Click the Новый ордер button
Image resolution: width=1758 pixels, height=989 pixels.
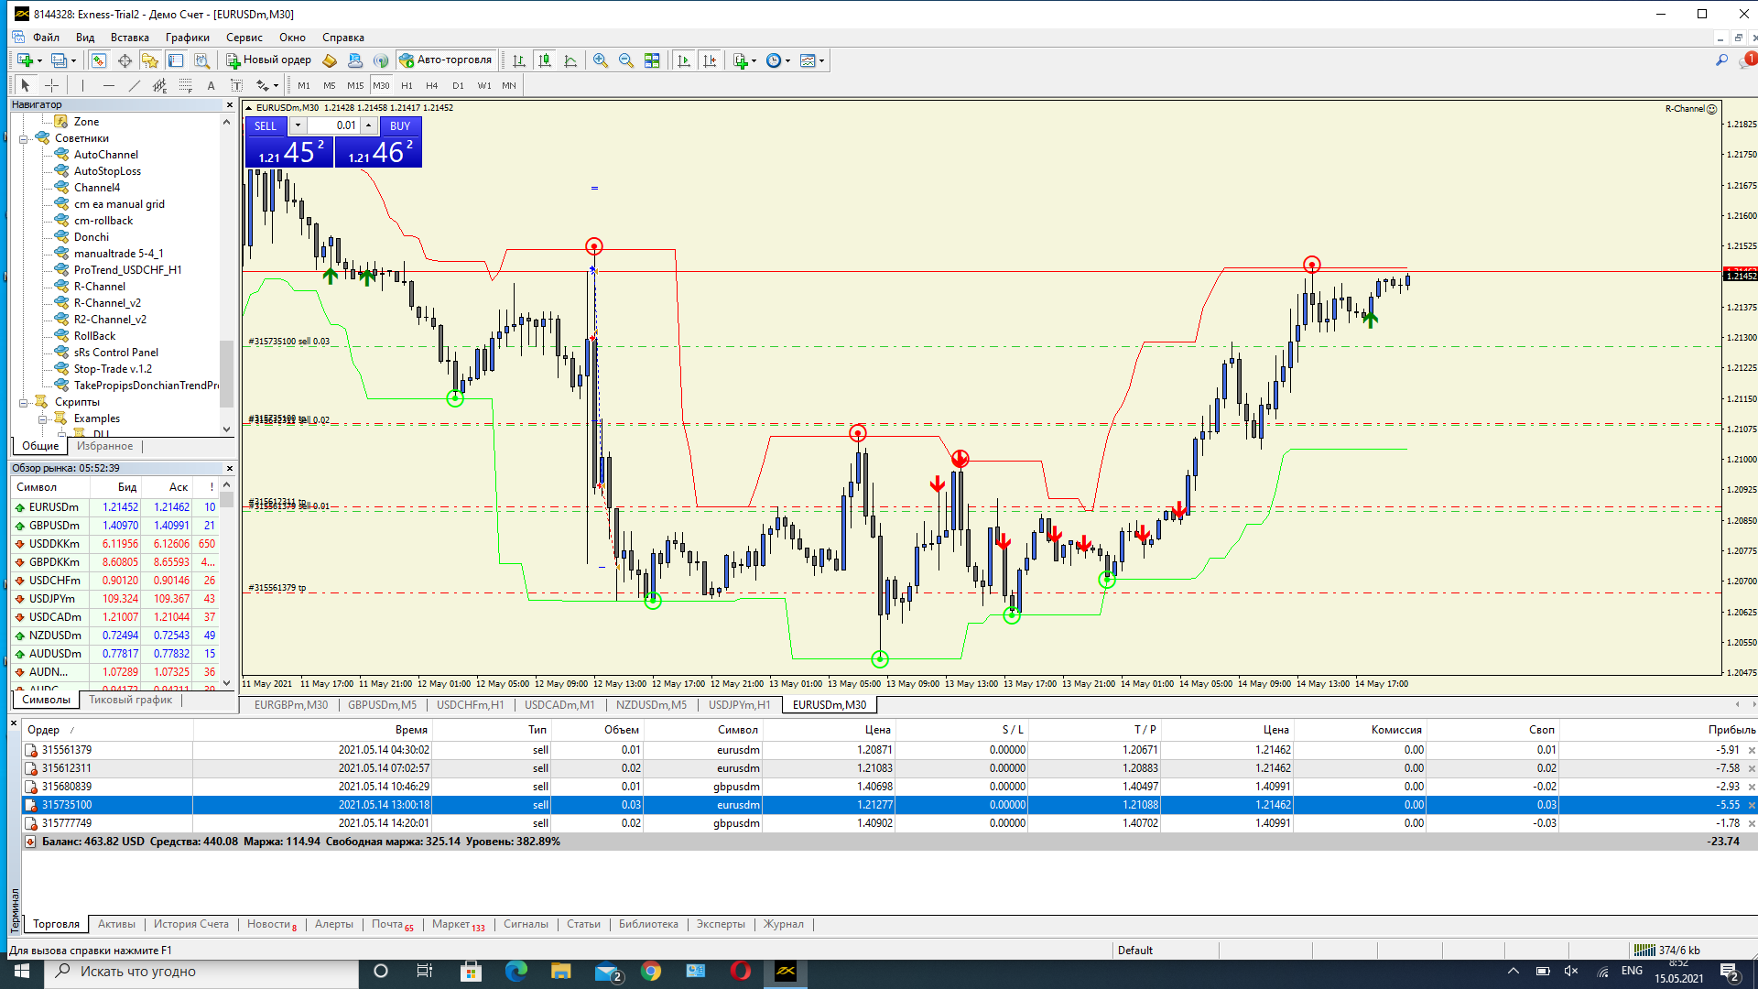(269, 60)
